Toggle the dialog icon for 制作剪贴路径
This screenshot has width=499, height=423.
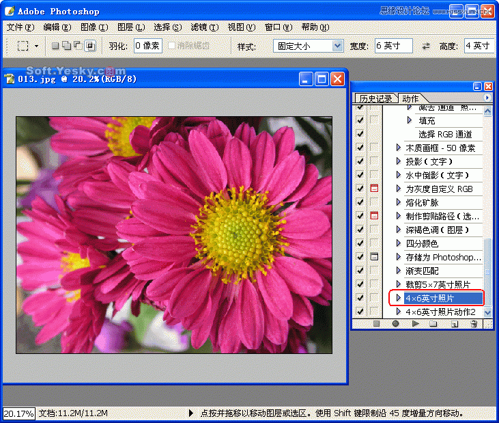[374, 216]
